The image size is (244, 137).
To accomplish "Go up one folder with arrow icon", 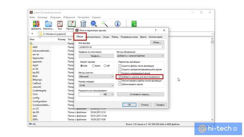I will (x=32, y=34).
